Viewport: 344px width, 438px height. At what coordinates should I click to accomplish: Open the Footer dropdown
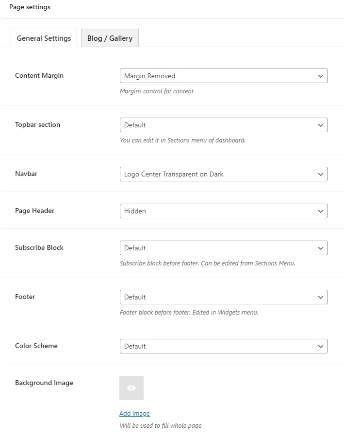[223, 297]
